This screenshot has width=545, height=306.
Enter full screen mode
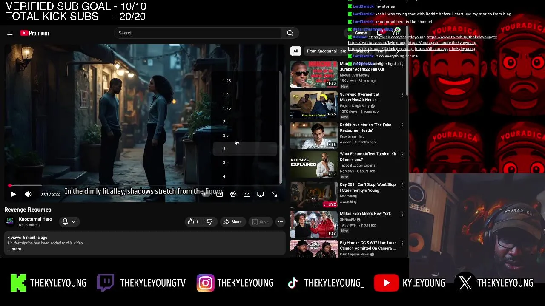[x=274, y=194]
